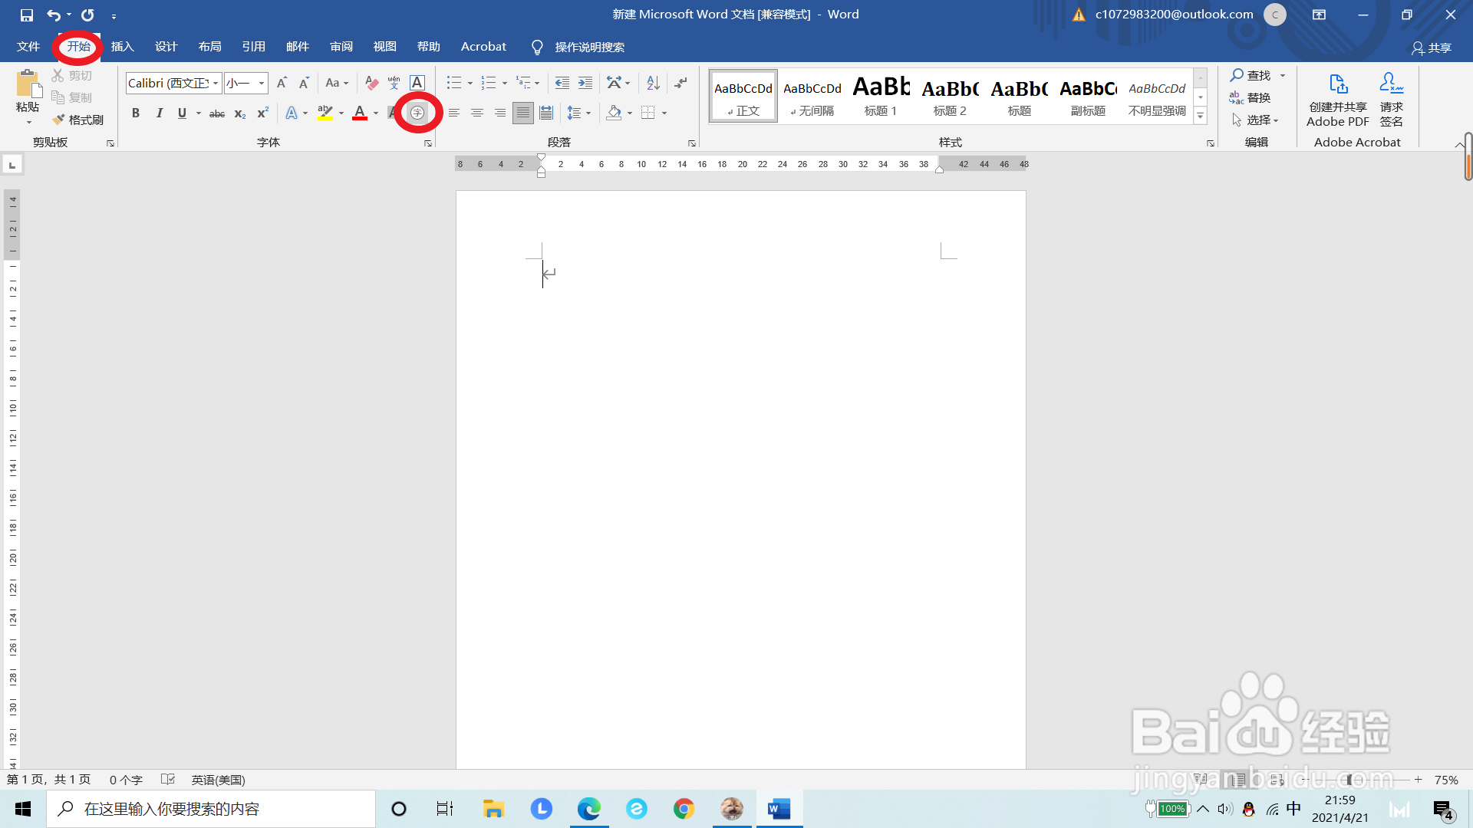Click the phonetic guide (wén) icon
The width and height of the screenshot is (1473, 828).
coord(394,83)
